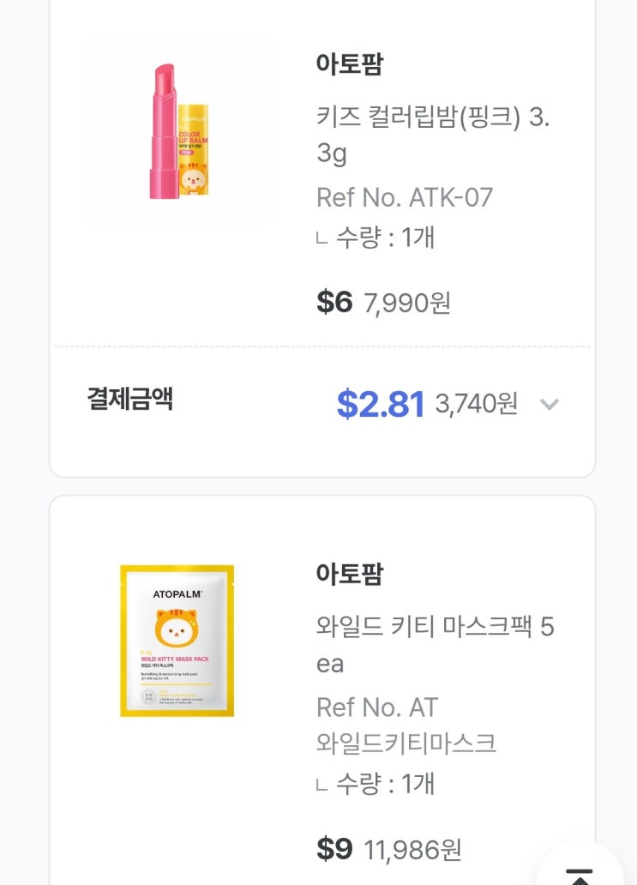637x885 pixels.
Task: Tap the scroll-to-top arrow button
Action: click(x=580, y=872)
